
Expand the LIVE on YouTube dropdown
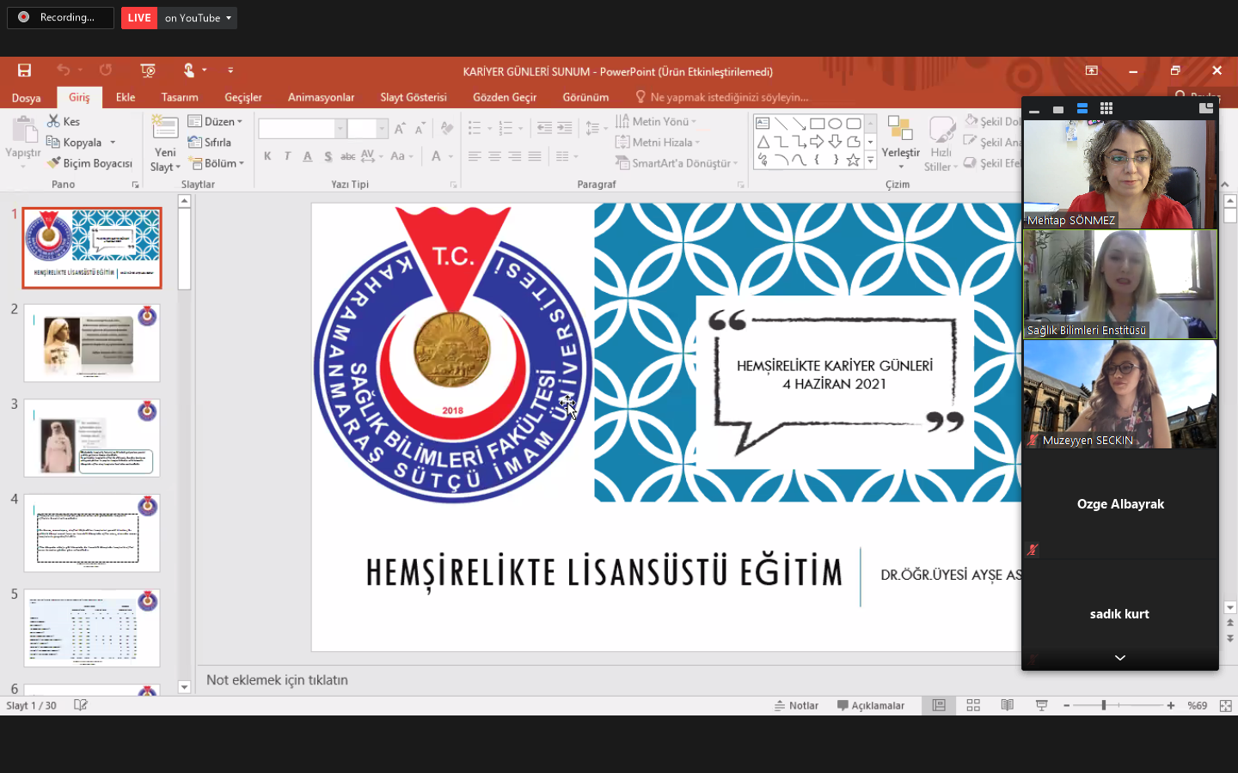[228, 18]
